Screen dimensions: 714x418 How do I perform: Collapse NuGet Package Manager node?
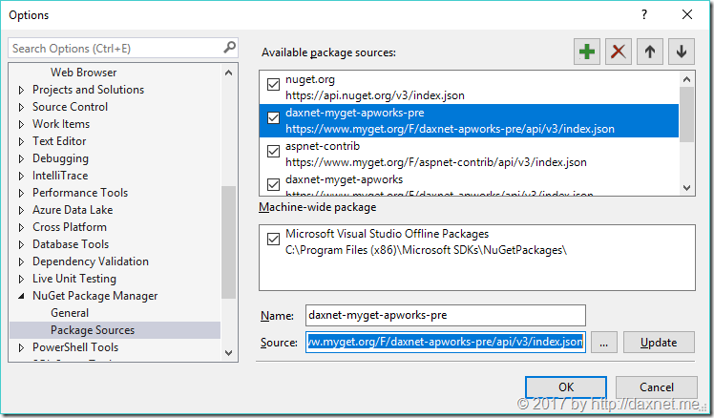coord(21,296)
